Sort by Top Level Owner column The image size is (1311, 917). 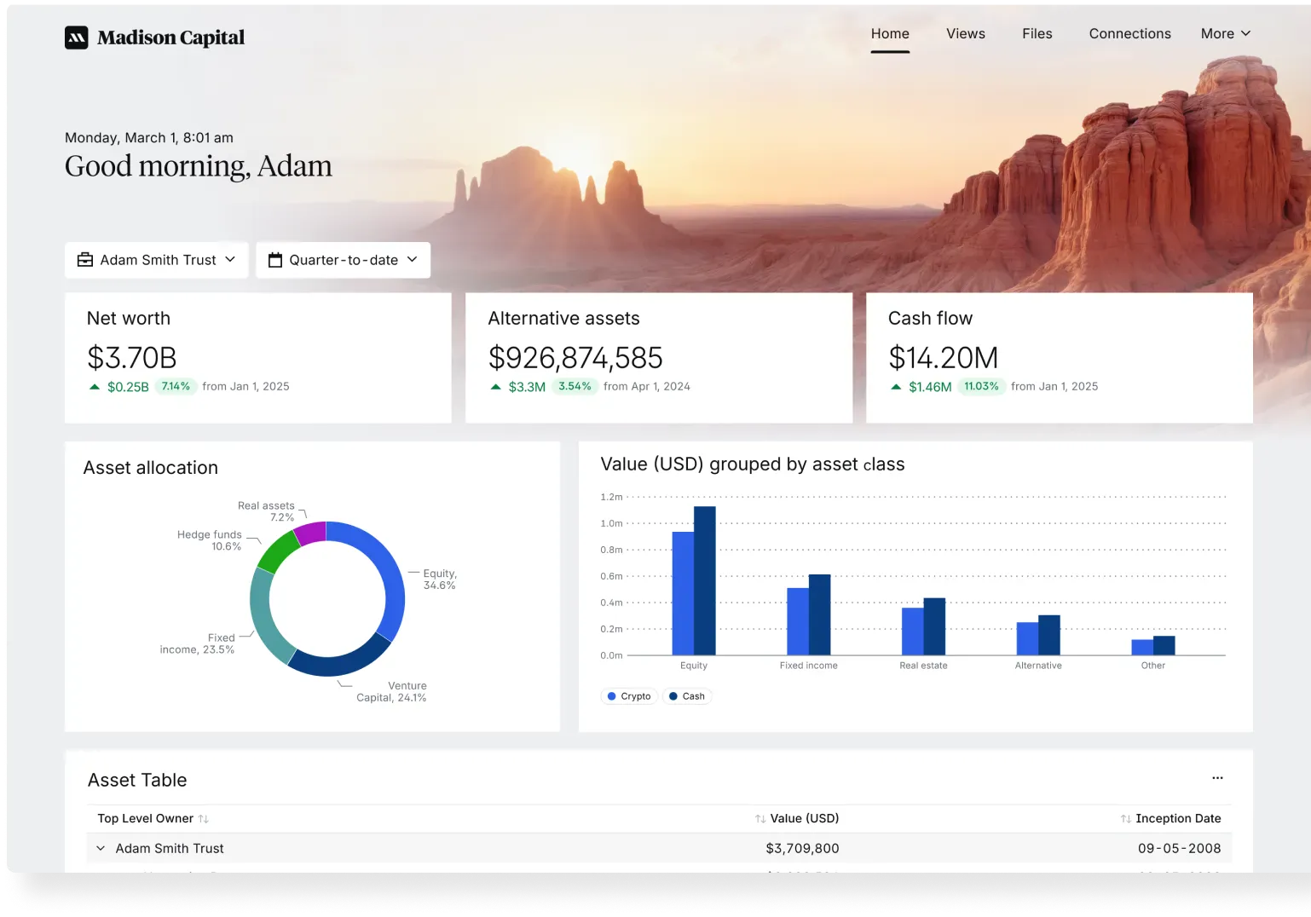[x=153, y=818]
